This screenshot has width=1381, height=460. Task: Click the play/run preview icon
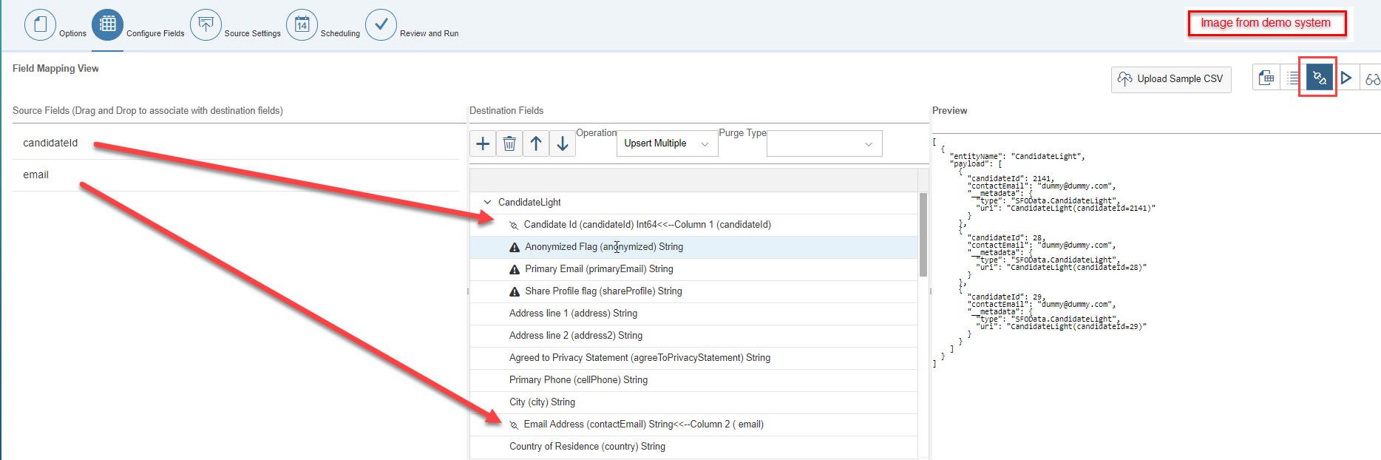(x=1346, y=78)
